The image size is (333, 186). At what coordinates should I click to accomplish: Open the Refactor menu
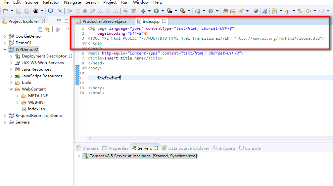(51, 2)
